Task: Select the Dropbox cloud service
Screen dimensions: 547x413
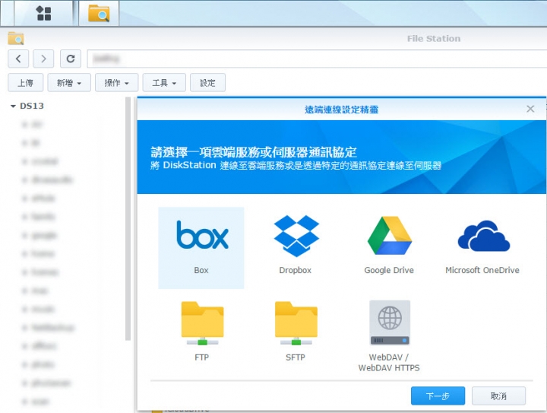Action: pos(296,246)
